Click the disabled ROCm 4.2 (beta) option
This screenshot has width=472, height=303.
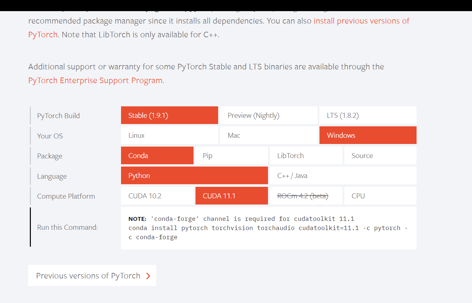[x=306, y=196]
